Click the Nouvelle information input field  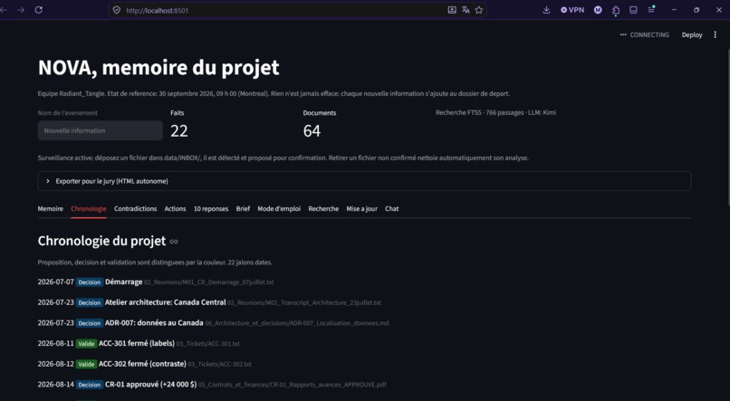(101, 130)
